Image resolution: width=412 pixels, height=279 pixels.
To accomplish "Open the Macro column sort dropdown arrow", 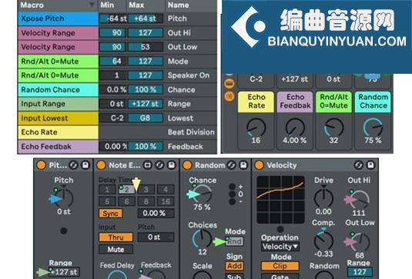I will tap(92, 5).
